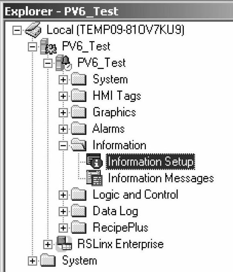Collapse the Local TEMP09 root node
233x272 pixels.
coord(17,31)
